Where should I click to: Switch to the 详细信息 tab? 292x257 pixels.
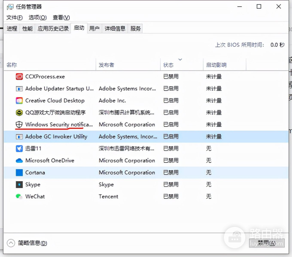tap(115, 29)
